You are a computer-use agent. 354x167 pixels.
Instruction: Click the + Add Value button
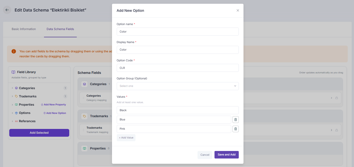[126, 138]
